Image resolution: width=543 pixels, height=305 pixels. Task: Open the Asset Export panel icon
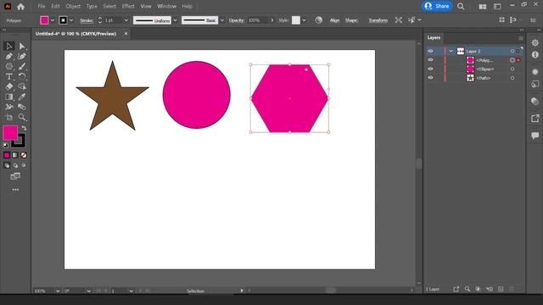(535, 119)
